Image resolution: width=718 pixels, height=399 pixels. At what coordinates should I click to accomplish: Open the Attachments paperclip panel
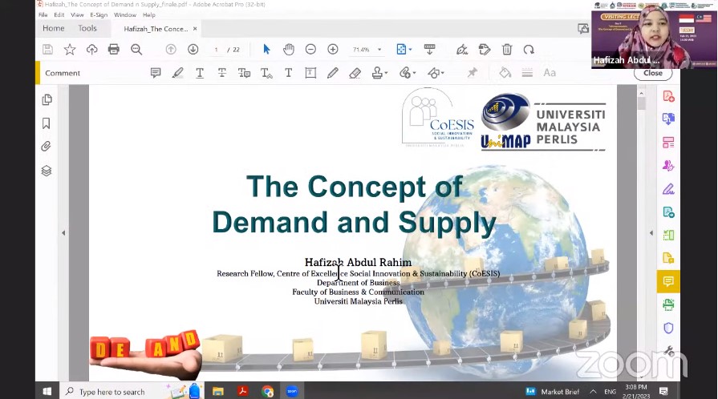[x=46, y=147]
